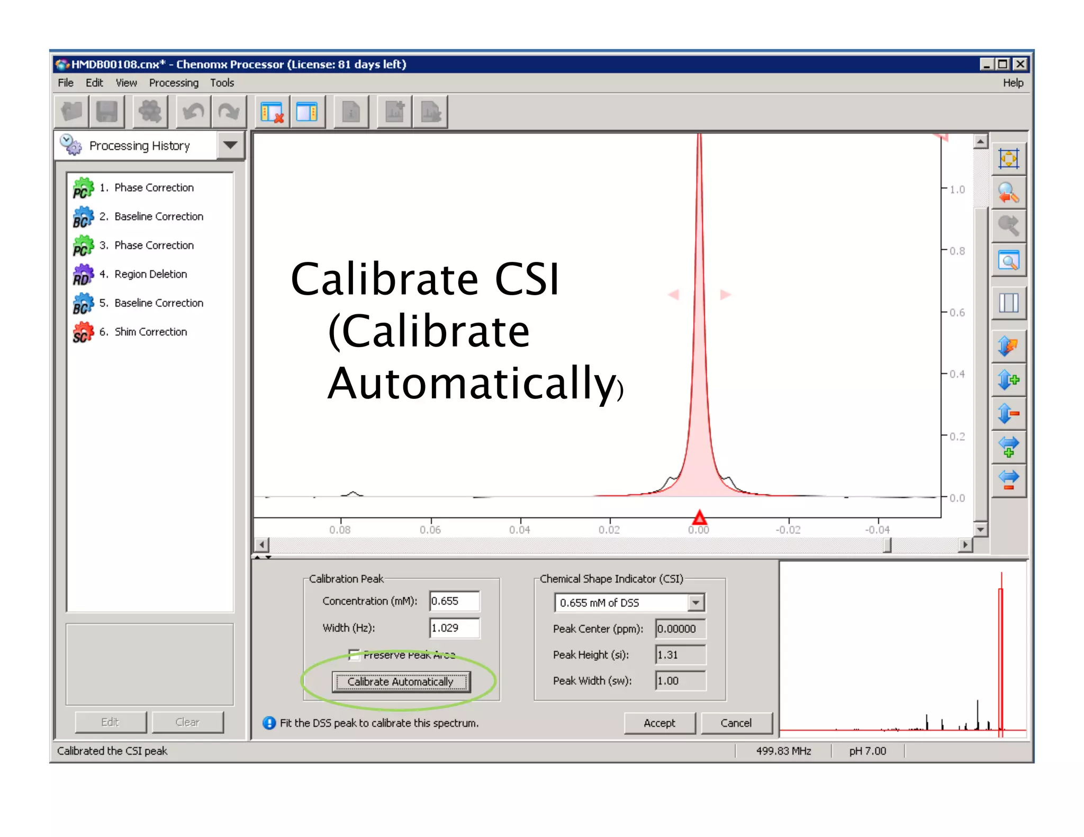Click the disabled Edit button

(110, 722)
